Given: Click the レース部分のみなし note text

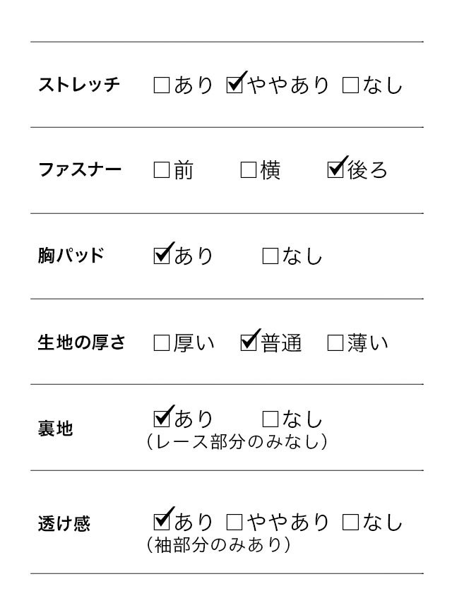Looking at the screenshot, I should (237, 443).
